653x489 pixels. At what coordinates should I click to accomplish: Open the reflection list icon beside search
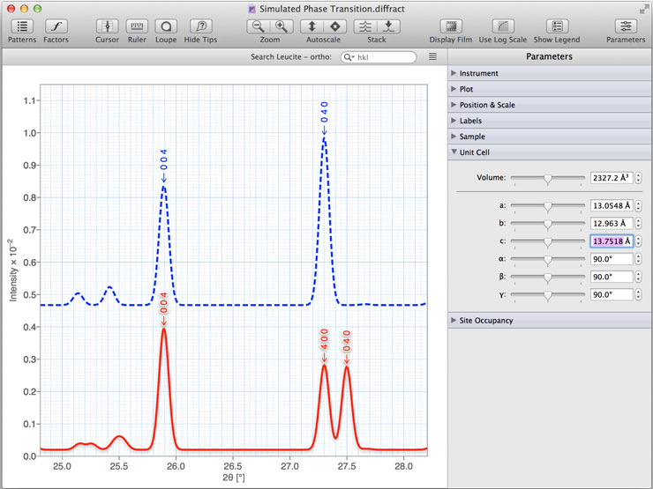432,56
